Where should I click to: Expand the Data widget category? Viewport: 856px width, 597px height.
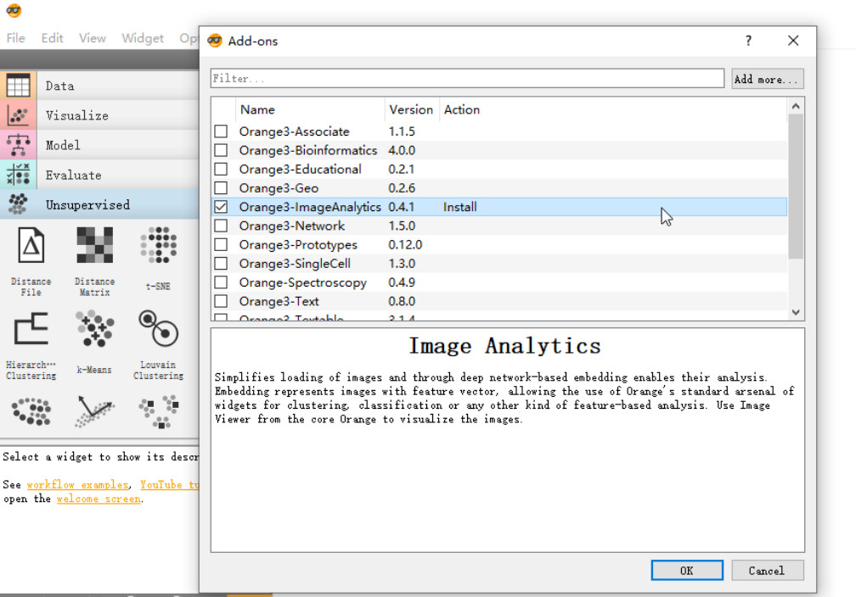point(99,86)
